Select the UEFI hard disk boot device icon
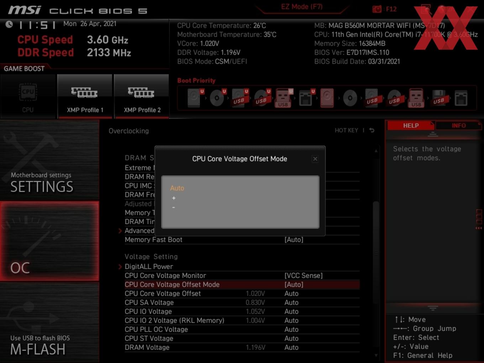This screenshot has width=484, height=363. [195, 98]
